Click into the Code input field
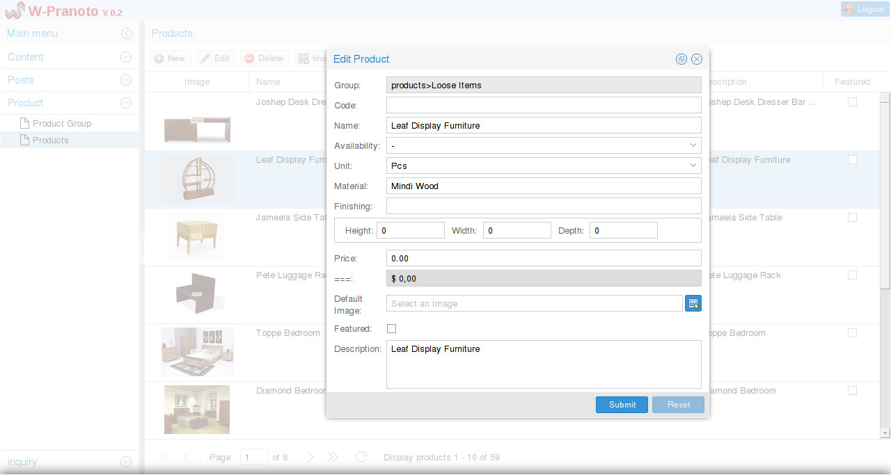Viewport: 891px width, 475px height. (x=543, y=105)
